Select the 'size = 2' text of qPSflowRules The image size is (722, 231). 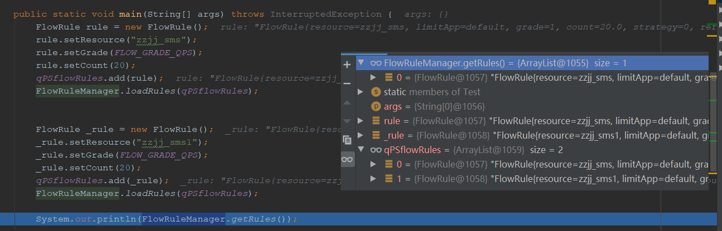[546, 150]
